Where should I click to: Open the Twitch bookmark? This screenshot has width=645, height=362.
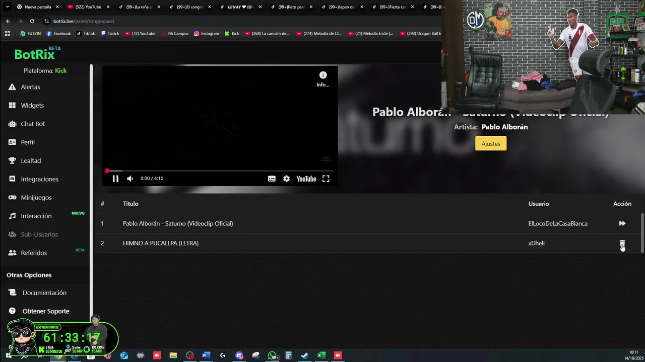[110, 34]
